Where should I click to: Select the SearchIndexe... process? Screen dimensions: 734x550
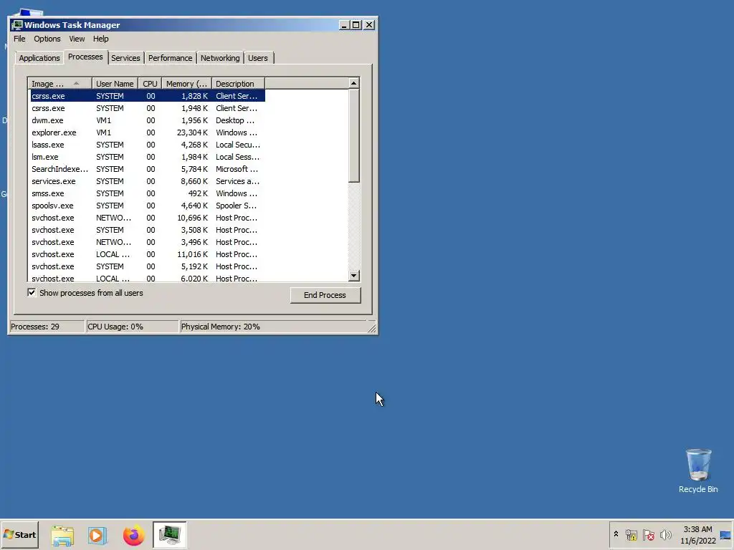point(148,169)
